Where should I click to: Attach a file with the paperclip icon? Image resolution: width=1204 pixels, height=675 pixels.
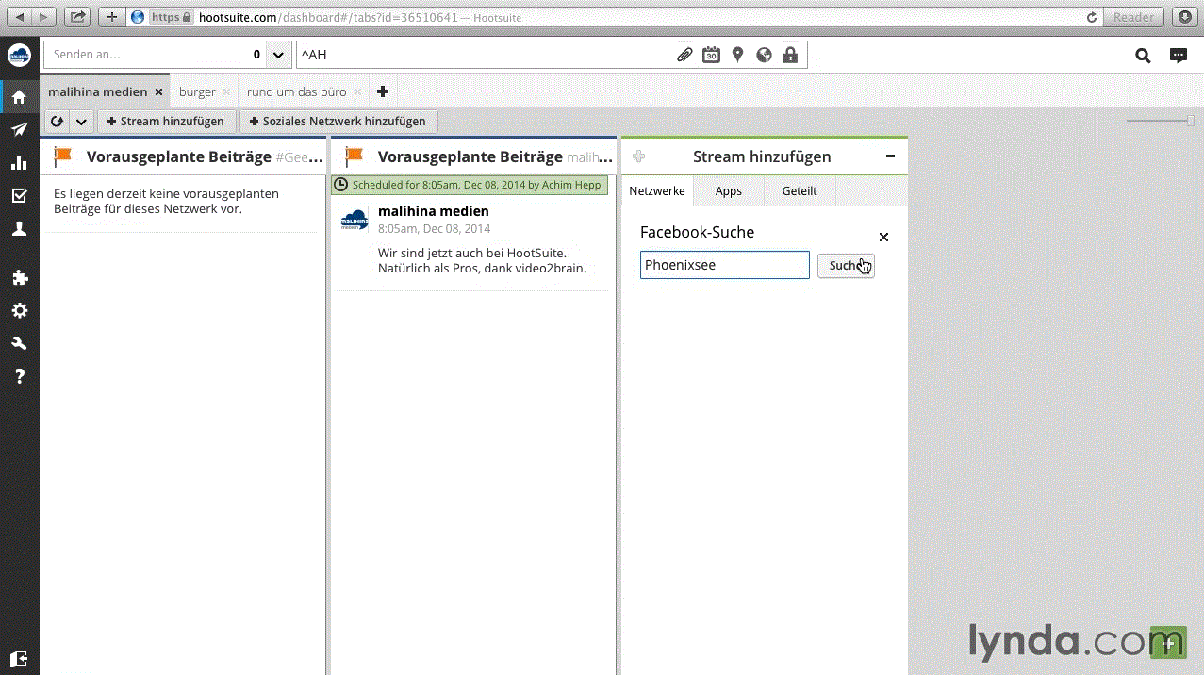click(685, 56)
